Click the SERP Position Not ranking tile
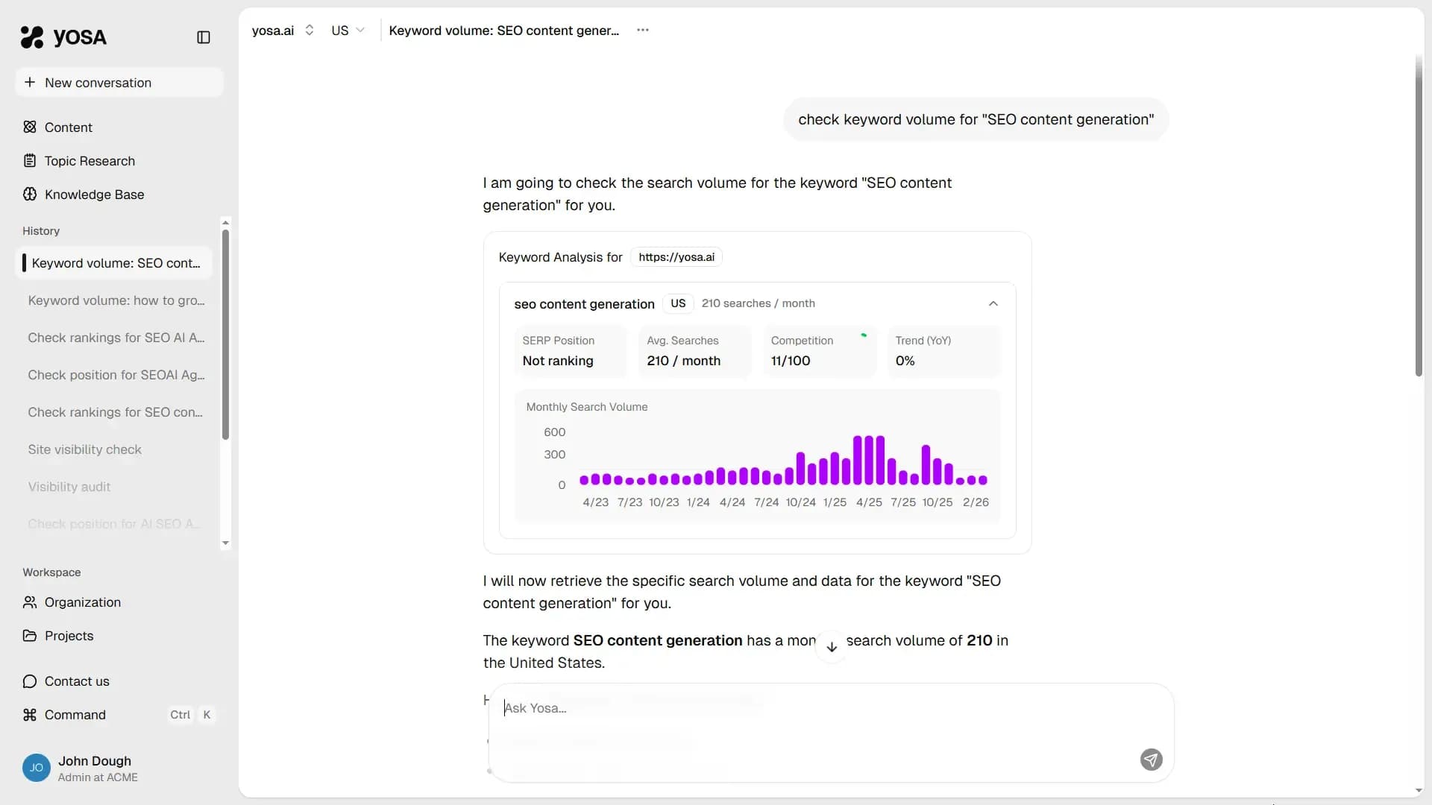Image resolution: width=1432 pixels, height=805 pixels. point(572,351)
